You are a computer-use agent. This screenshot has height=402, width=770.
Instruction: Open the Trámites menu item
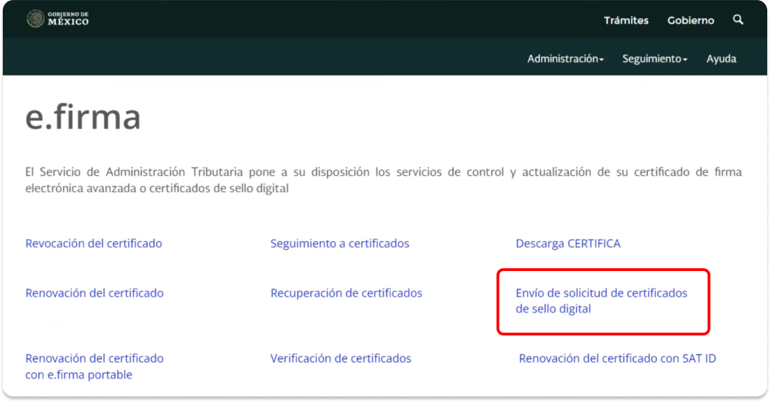tap(626, 20)
